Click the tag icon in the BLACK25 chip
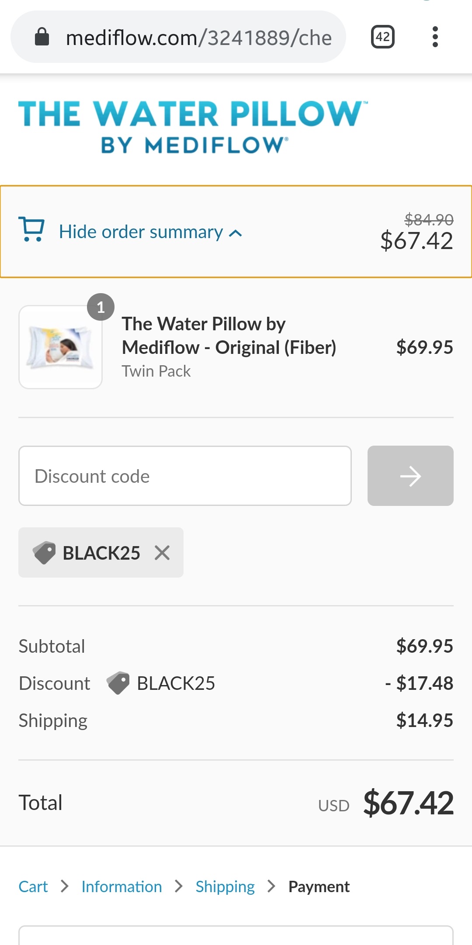This screenshot has width=472, height=945. tap(44, 553)
